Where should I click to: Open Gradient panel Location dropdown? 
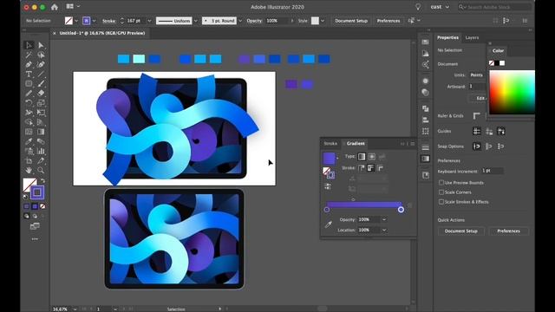[x=384, y=231]
